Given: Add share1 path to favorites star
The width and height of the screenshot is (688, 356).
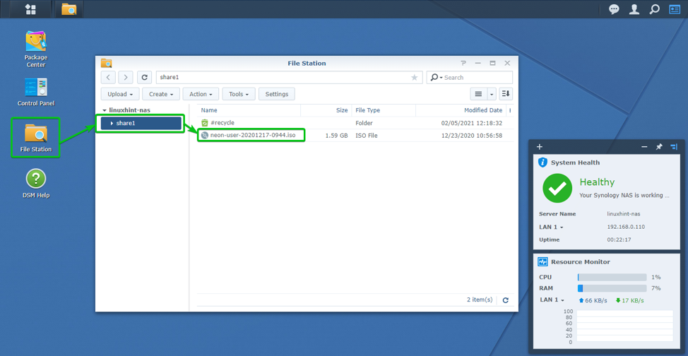Looking at the screenshot, I should [x=415, y=78].
